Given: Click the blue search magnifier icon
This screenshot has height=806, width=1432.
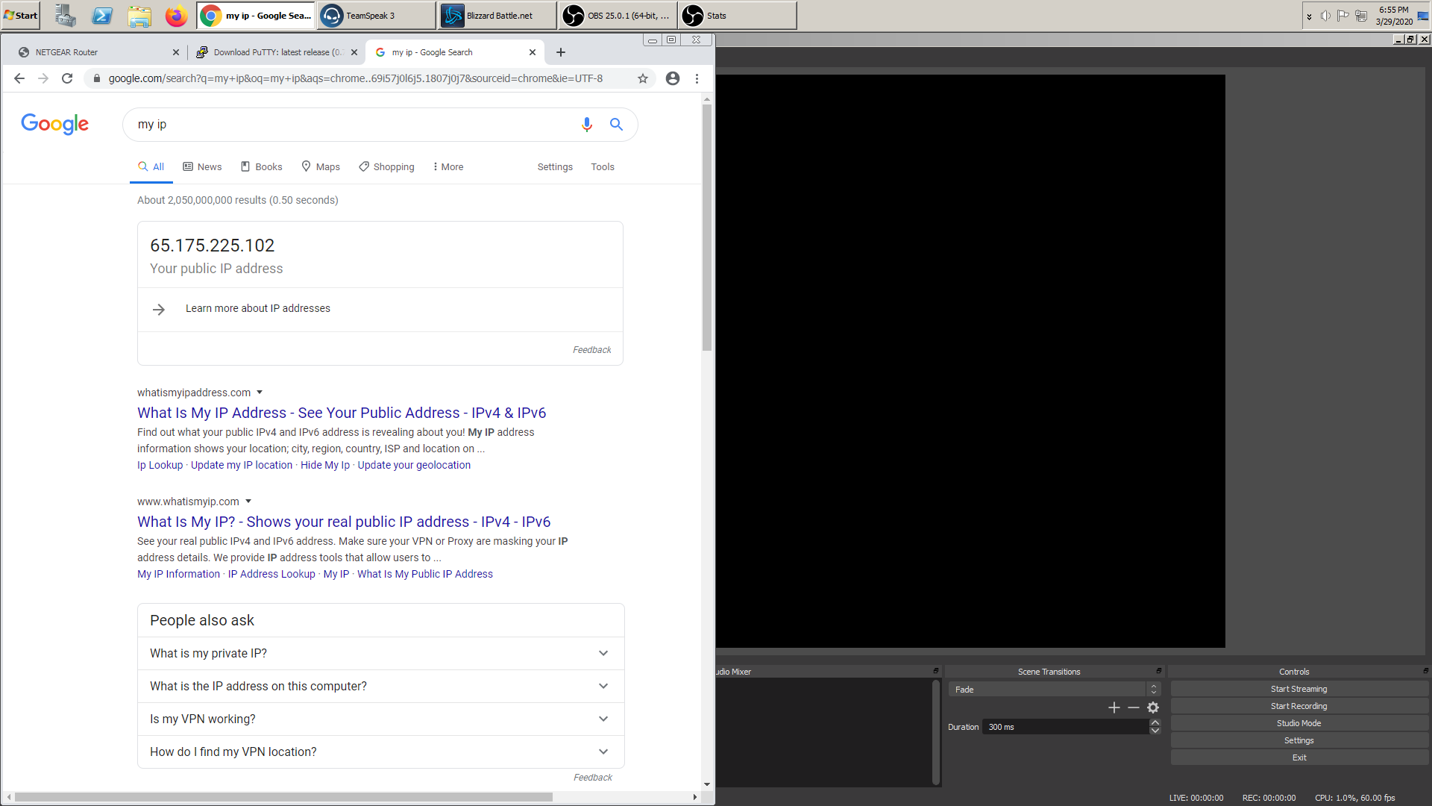Looking at the screenshot, I should click(x=616, y=125).
